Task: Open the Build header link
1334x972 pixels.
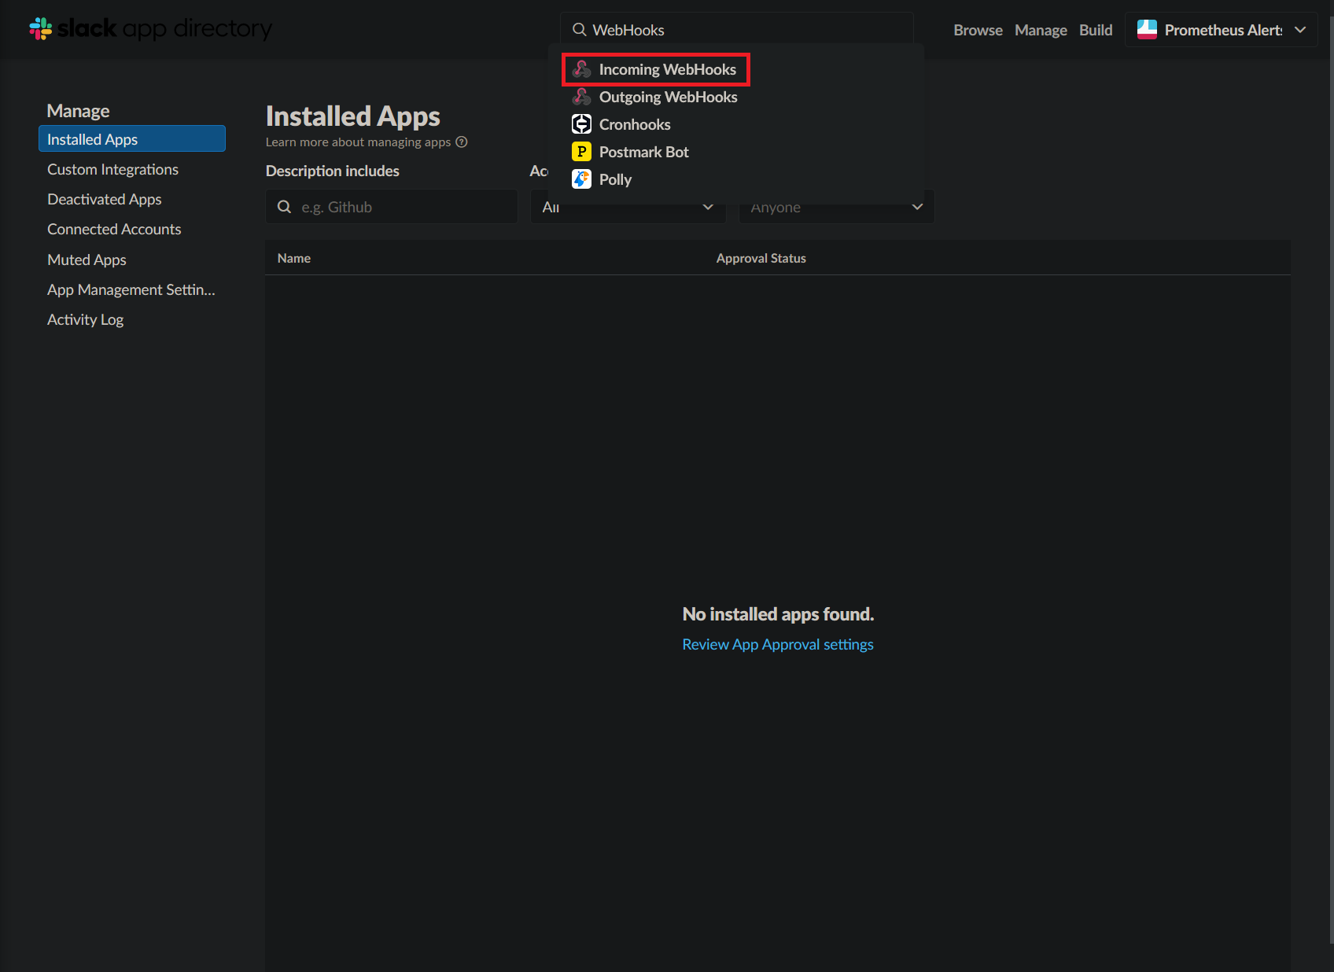Action: pyautogui.click(x=1096, y=30)
